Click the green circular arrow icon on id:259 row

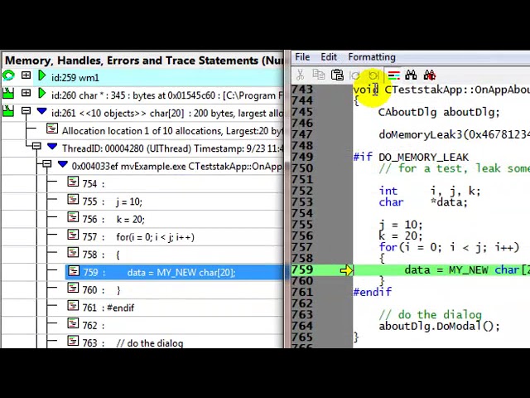tap(8, 75)
